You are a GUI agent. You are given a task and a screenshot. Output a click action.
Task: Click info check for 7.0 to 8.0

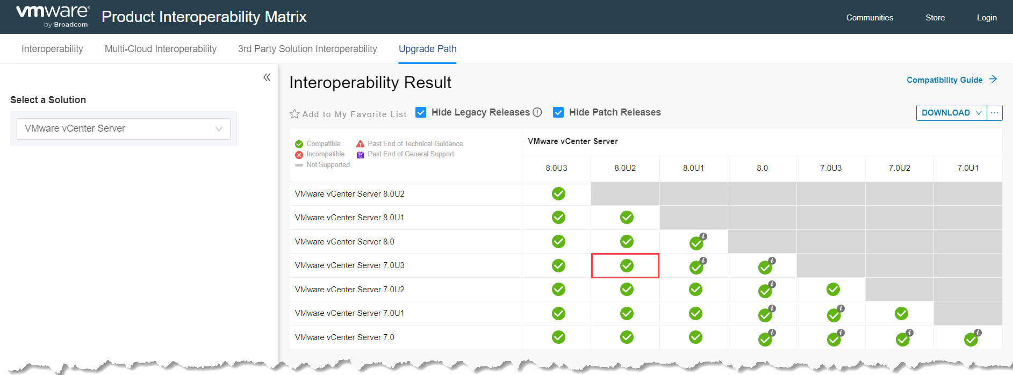[x=766, y=338]
